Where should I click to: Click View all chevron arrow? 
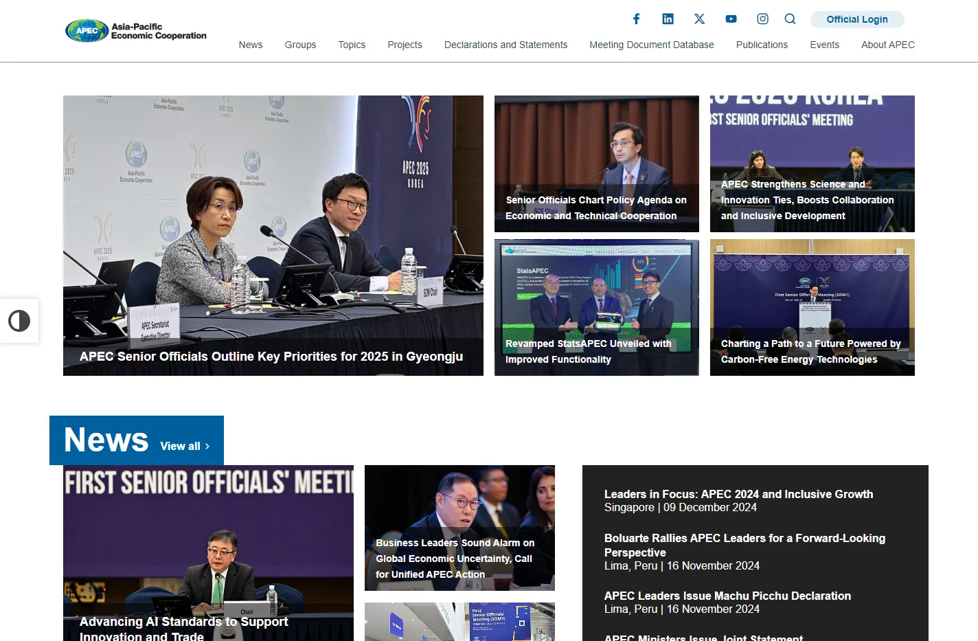(207, 447)
